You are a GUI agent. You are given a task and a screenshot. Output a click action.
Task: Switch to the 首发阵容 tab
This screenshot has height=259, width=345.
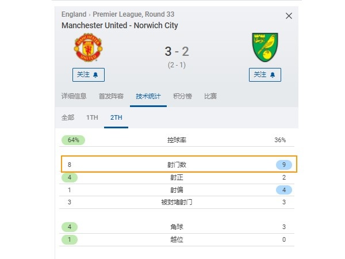111,96
